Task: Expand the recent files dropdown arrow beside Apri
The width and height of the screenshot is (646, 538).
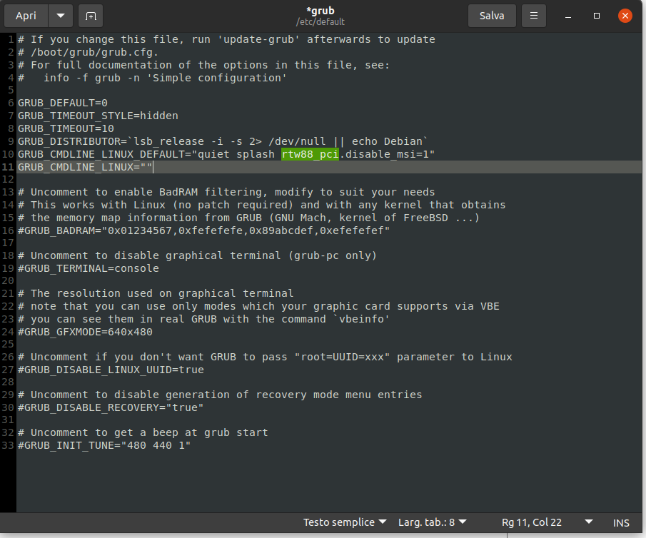Action: click(x=61, y=16)
